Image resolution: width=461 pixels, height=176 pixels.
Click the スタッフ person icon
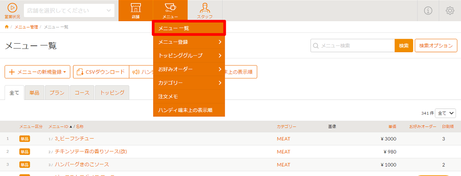coord(205,8)
